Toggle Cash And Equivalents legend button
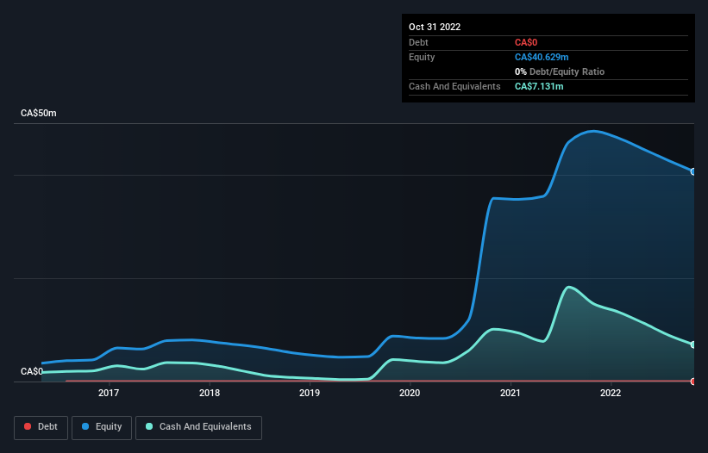 [198, 427]
